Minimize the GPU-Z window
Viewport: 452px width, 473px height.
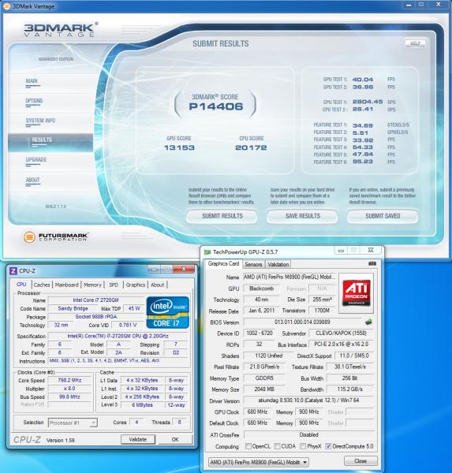[341, 251]
